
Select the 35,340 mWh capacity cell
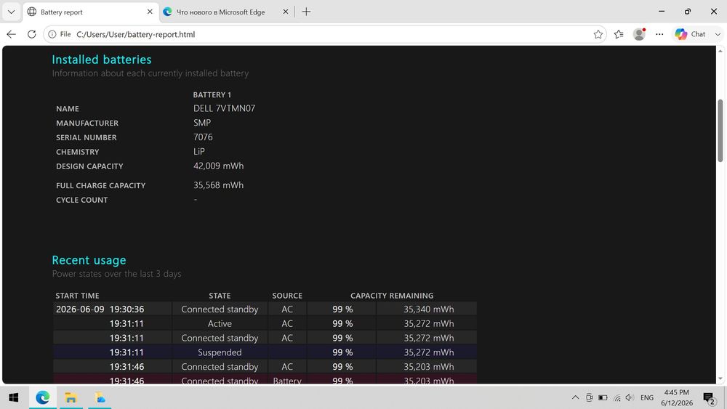[x=428, y=309]
